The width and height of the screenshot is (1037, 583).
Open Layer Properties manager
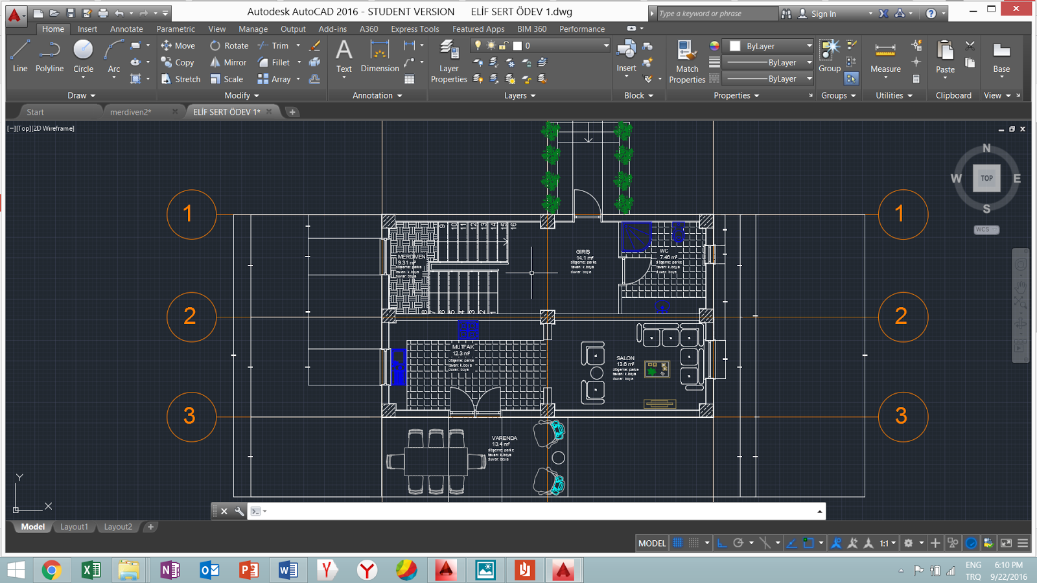point(449,61)
